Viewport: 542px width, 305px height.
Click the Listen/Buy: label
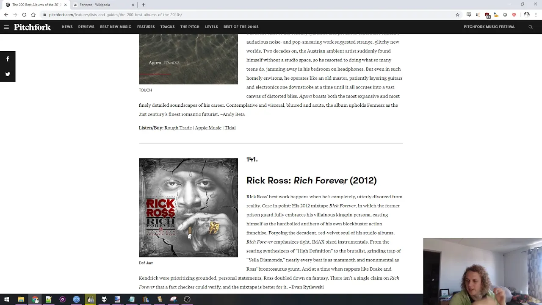(151, 128)
